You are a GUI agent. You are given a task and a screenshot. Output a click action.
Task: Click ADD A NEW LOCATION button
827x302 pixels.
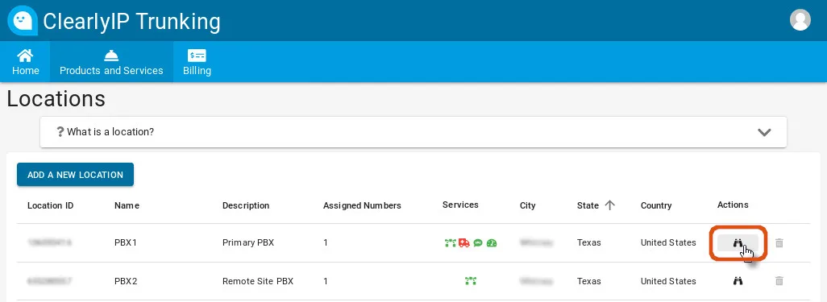pyautogui.click(x=76, y=175)
